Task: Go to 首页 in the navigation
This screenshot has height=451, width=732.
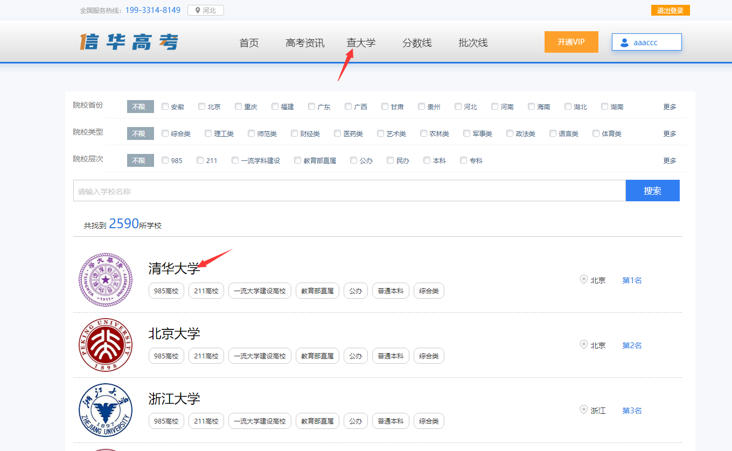Action: tap(249, 43)
